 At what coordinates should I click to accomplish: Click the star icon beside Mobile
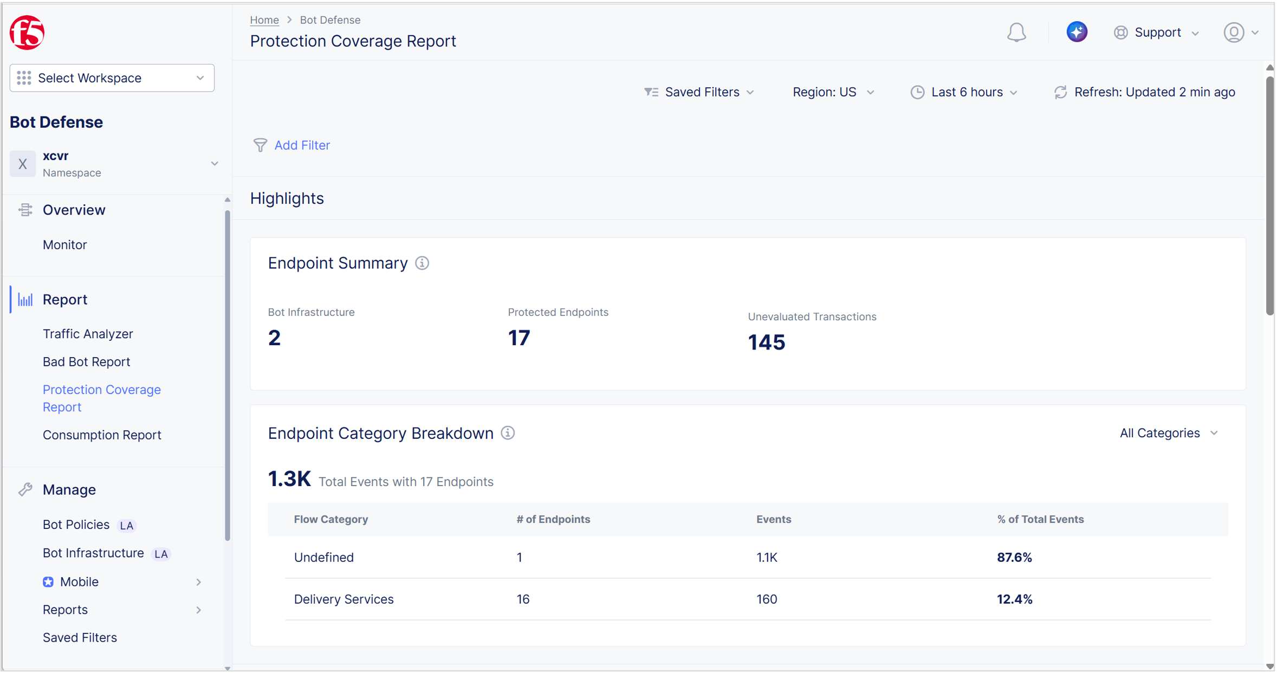(48, 581)
